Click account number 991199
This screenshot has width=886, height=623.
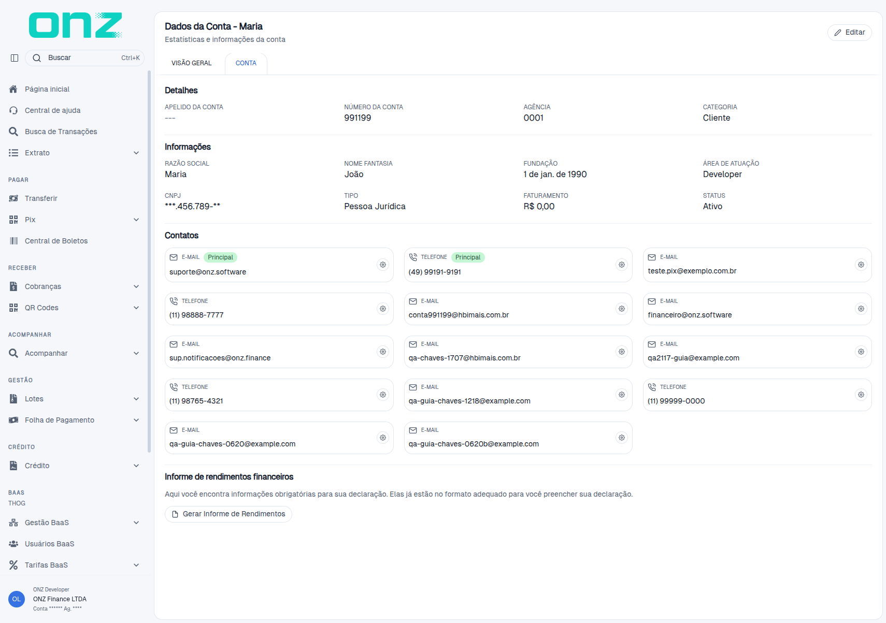(x=358, y=118)
